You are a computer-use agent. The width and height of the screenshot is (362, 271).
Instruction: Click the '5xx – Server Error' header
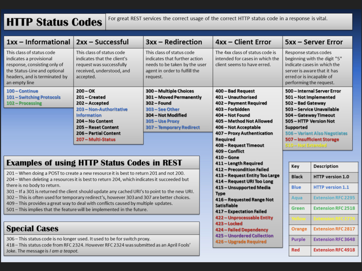pyautogui.click(x=317, y=42)
